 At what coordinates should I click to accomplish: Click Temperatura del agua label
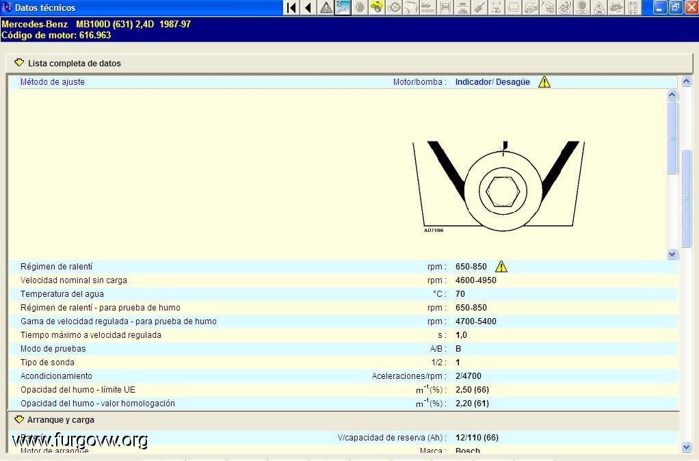[x=62, y=294]
